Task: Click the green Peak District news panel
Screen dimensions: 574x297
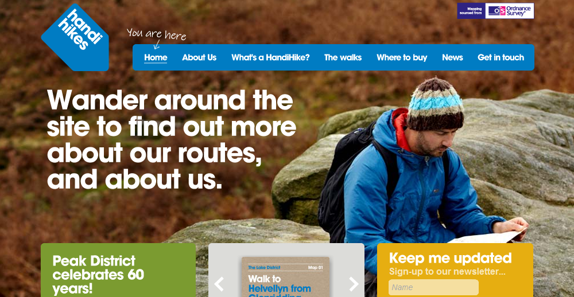Action: coord(118,270)
